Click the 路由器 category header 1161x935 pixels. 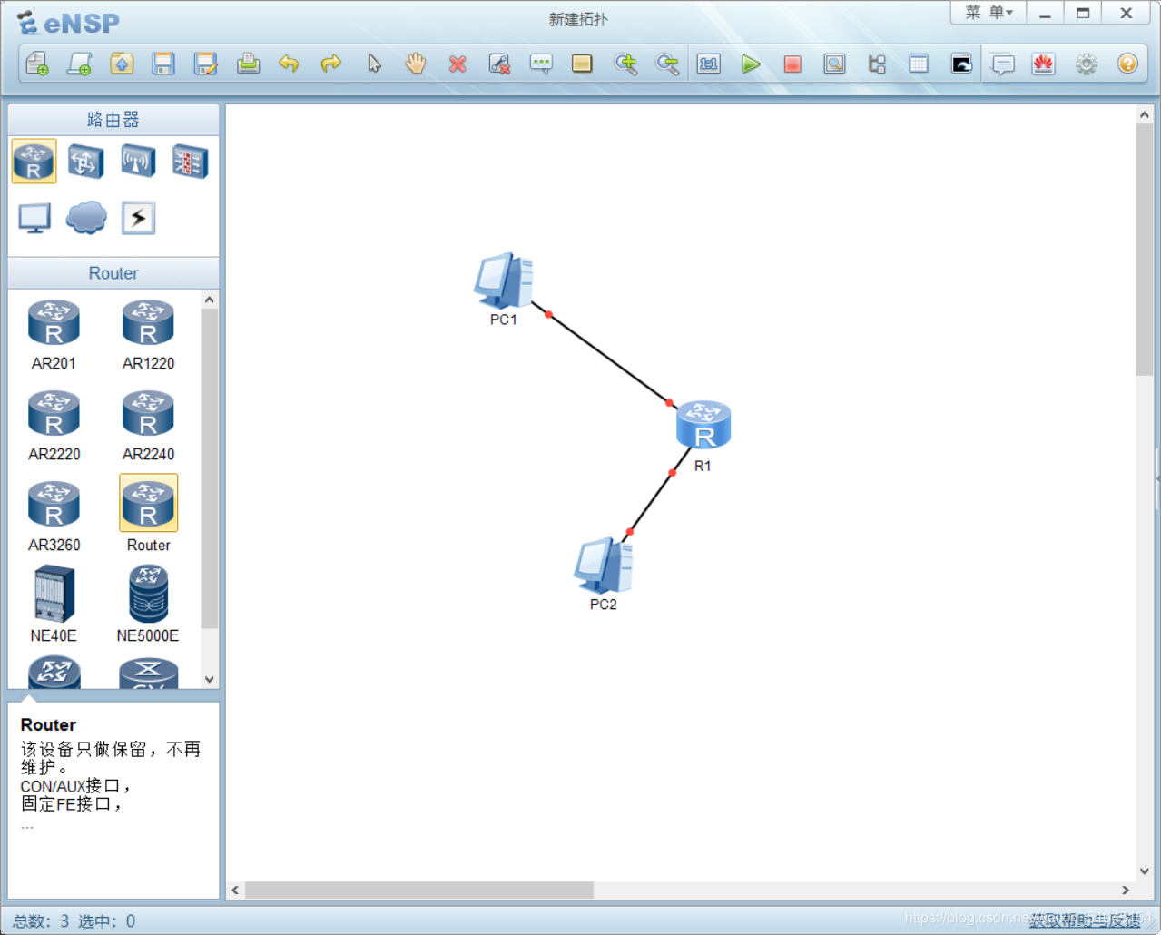point(113,120)
